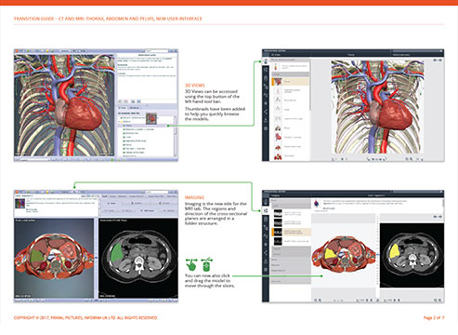Open 3D Views icon in new interface toolbar

point(266,61)
